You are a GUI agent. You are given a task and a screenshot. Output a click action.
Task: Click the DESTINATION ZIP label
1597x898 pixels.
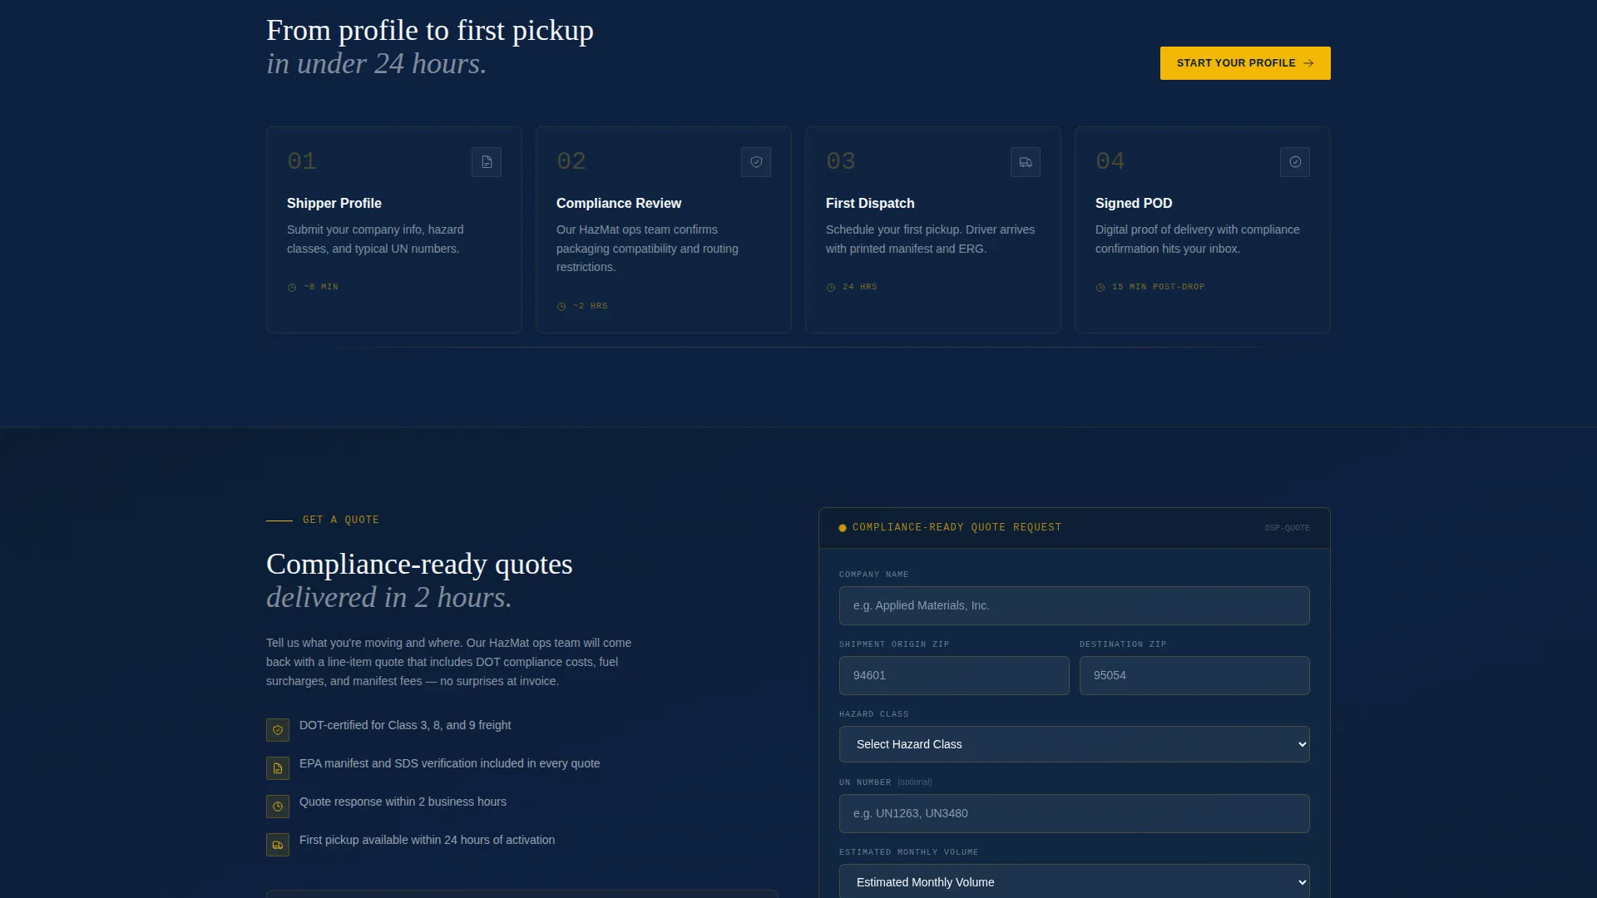click(x=1123, y=644)
